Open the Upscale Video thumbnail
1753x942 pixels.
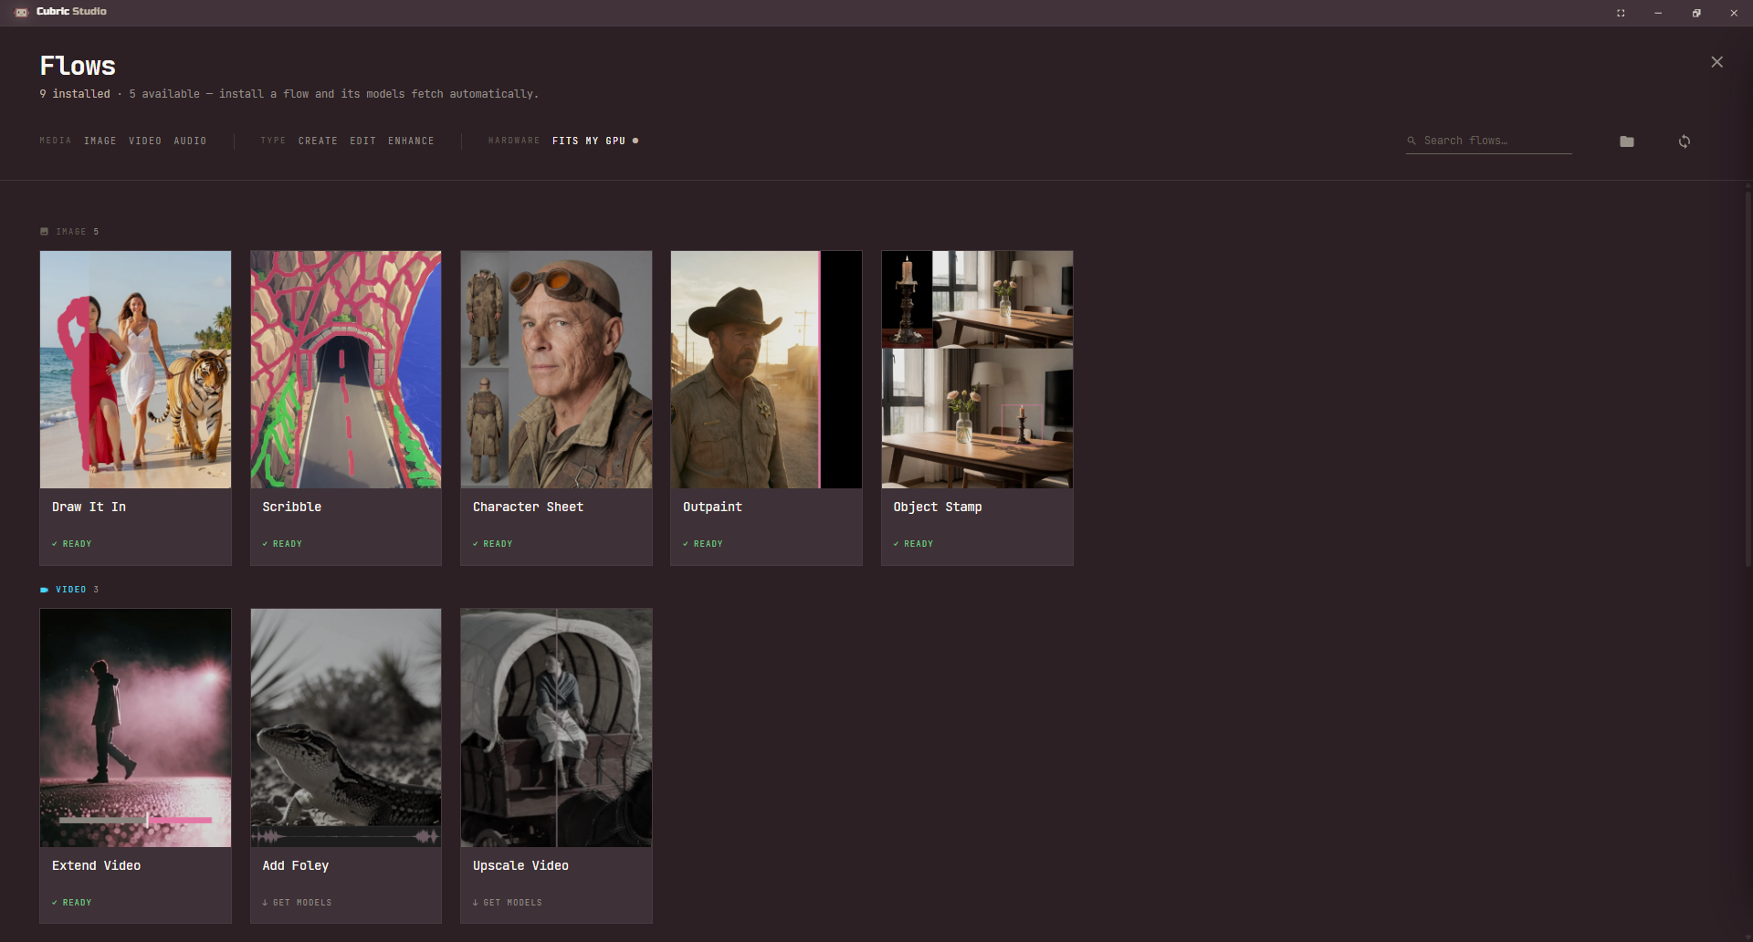coord(556,727)
